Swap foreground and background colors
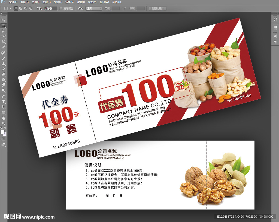Image resolution: width=279 pixels, height=222 pixels. [x=5, y=128]
